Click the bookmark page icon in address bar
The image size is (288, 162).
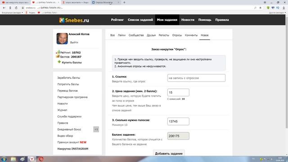[x=260, y=8]
